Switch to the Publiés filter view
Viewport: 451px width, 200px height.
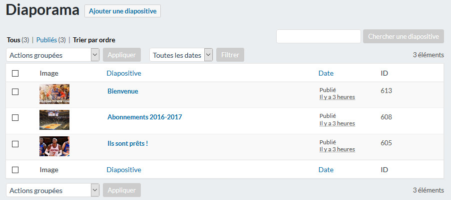(46, 40)
